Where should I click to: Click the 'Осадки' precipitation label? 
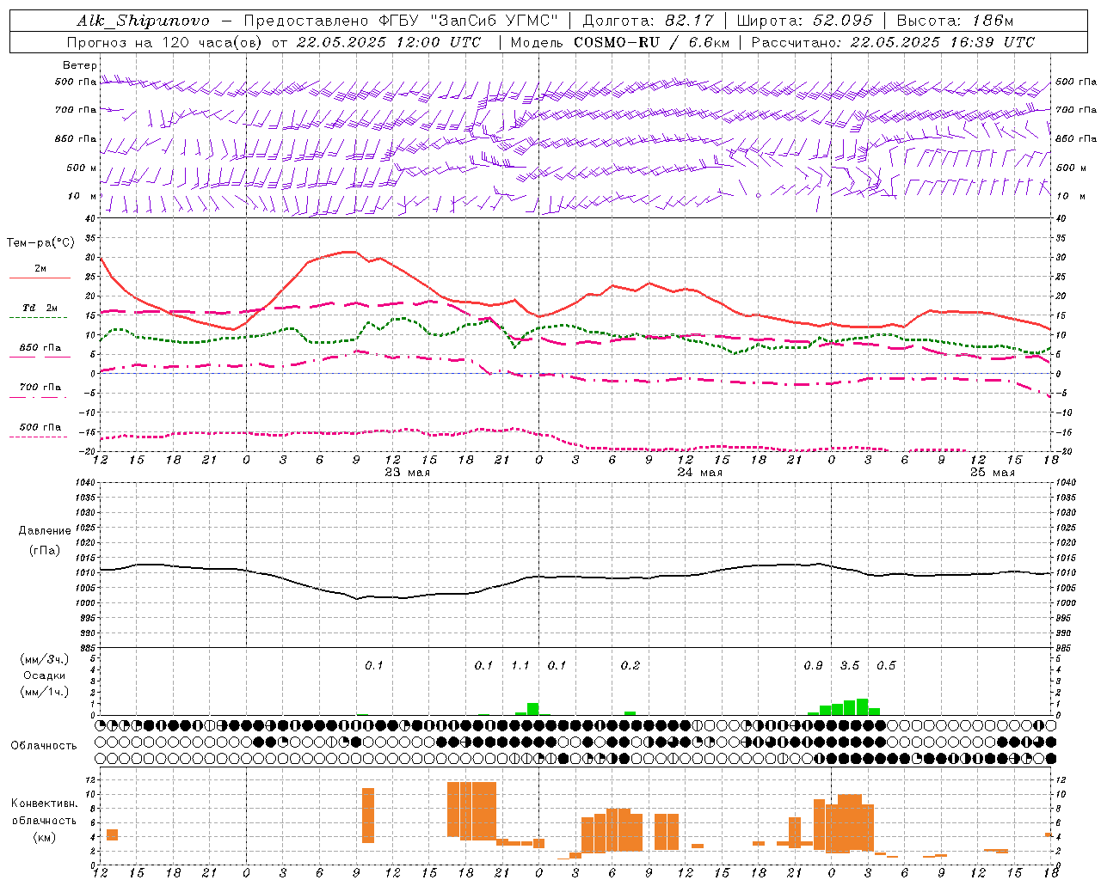tap(45, 675)
